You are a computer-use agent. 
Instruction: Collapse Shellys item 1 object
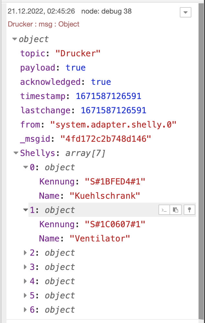(x=26, y=210)
